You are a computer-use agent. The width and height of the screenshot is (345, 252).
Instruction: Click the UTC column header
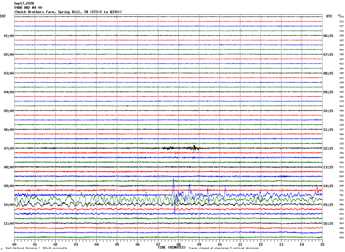click(329, 16)
